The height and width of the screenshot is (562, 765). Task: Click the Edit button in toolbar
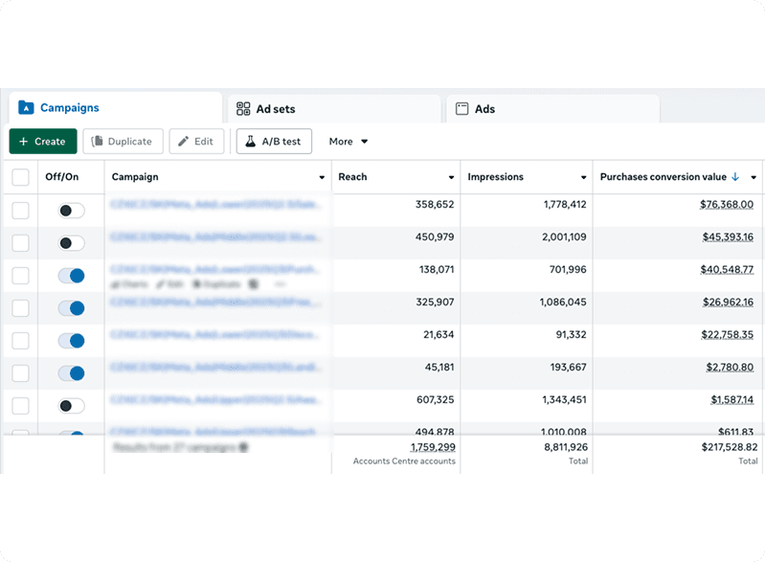(x=196, y=142)
